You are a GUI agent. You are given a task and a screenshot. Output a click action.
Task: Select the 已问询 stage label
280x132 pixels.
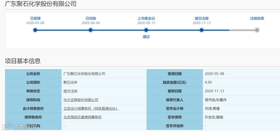91,18
